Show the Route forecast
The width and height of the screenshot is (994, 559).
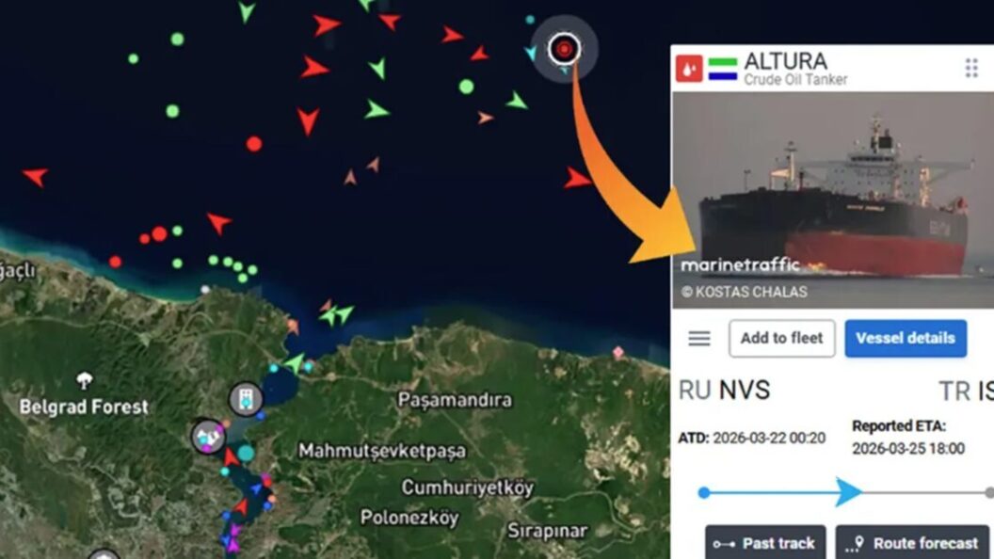pos(912,542)
